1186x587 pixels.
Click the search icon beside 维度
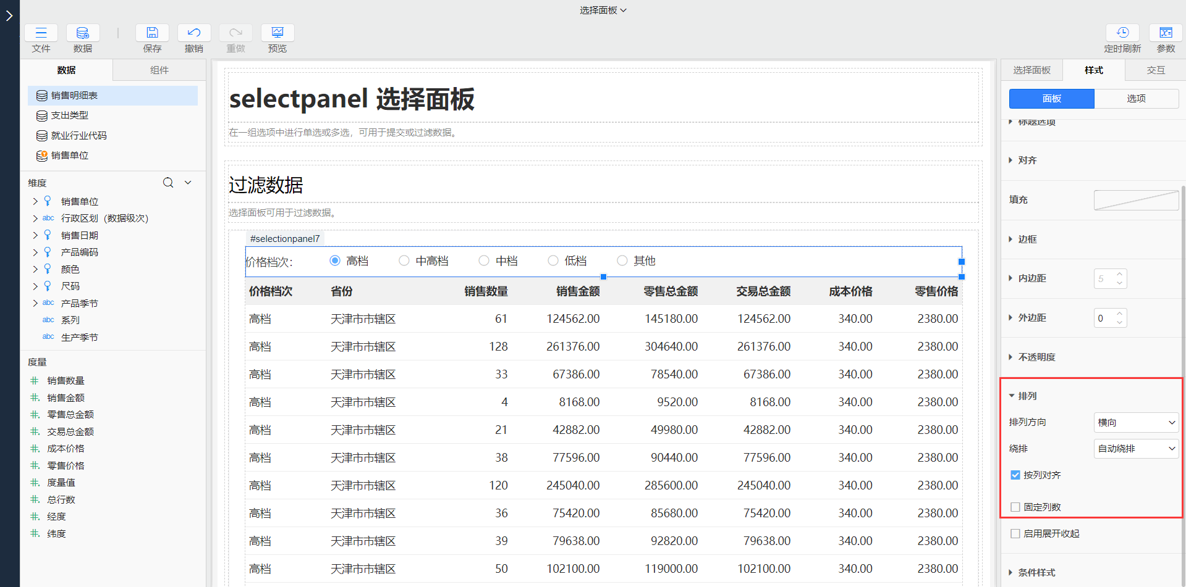pyautogui.click(x=168, y=183)
